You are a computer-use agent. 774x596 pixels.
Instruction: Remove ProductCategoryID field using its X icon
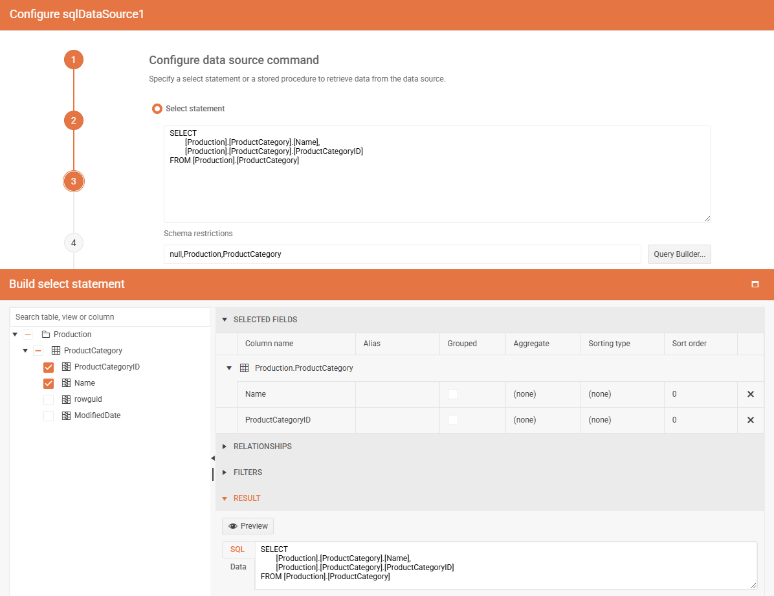750,419
